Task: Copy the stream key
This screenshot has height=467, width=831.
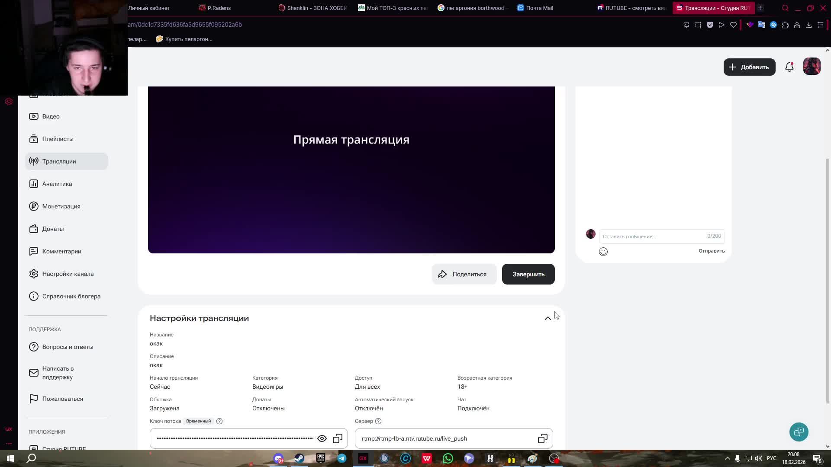Action: point(338,438)
